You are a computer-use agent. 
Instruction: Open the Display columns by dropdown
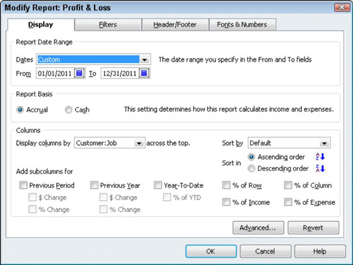(139, 143)
